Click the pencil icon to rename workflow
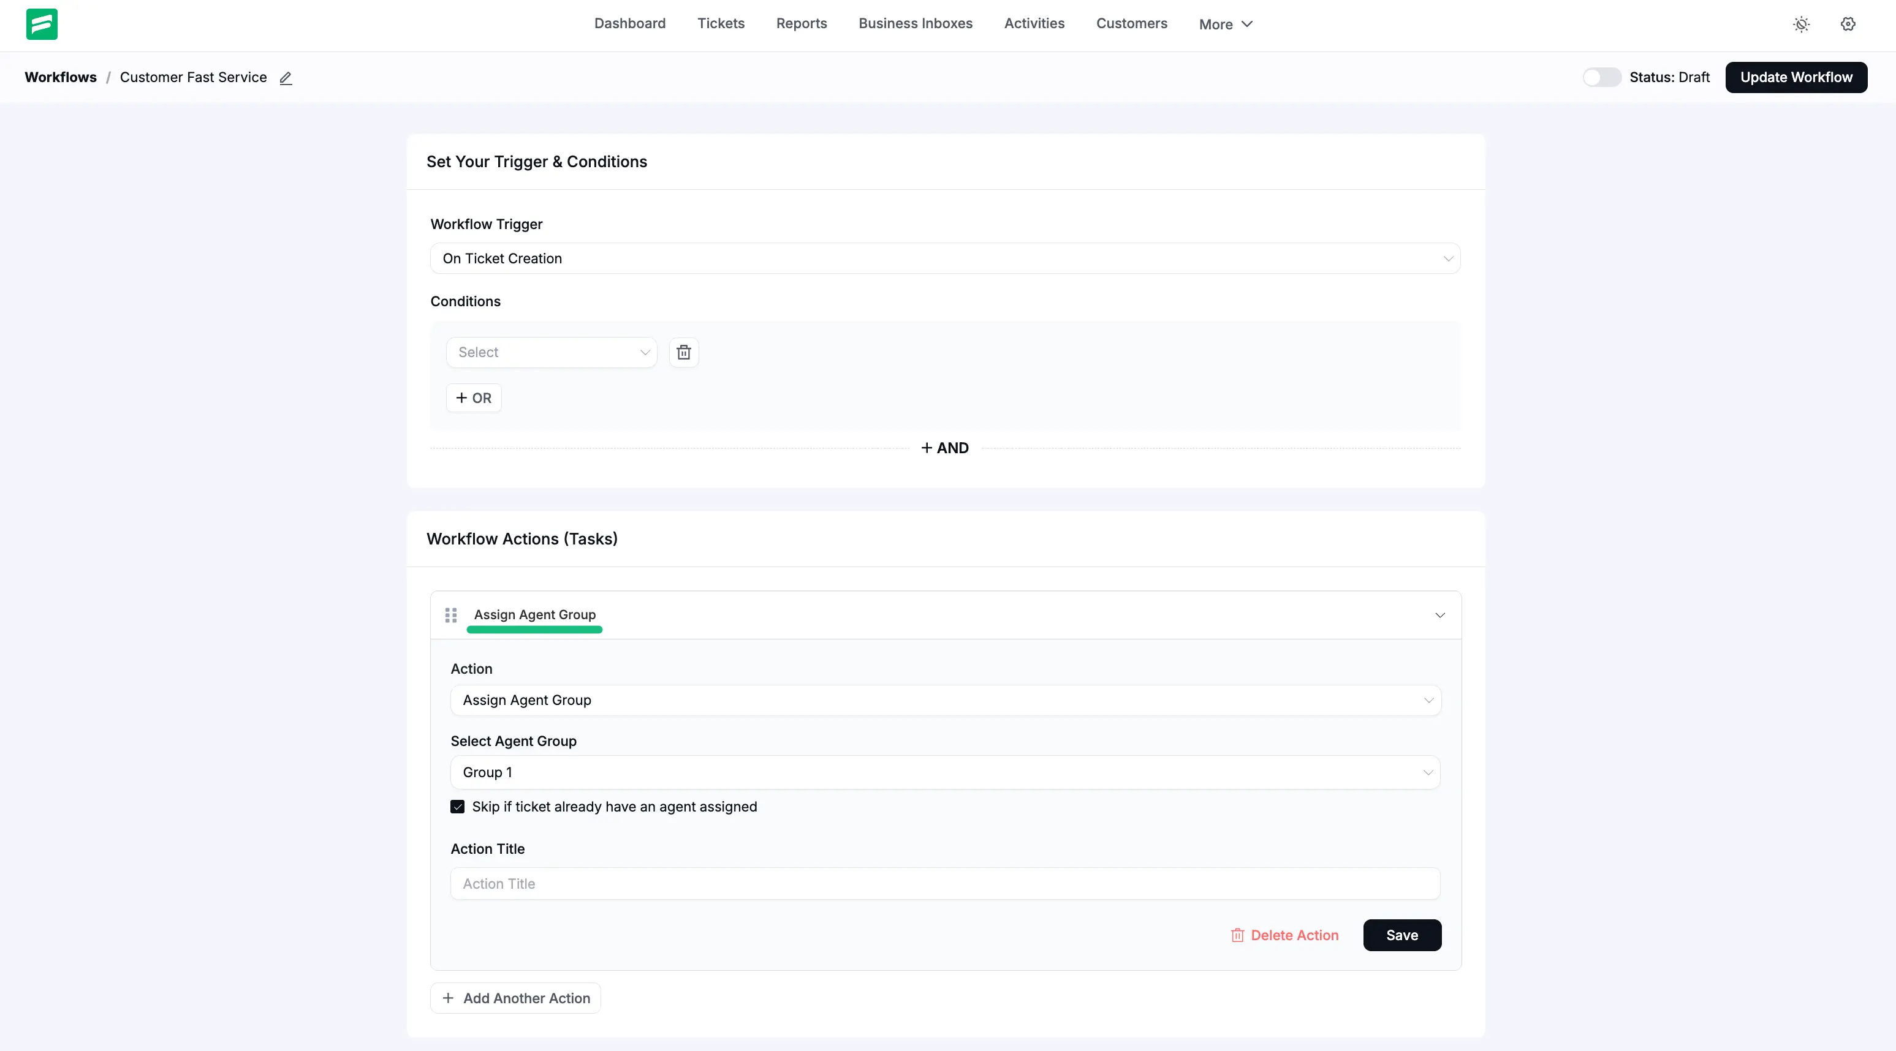Image resolution: width=1896 pixels, height=1051 pixels. [x=286, y=78]
